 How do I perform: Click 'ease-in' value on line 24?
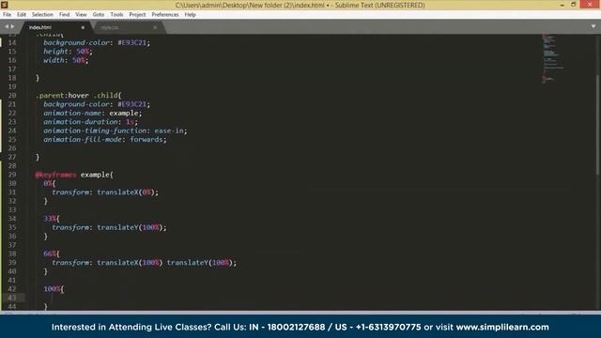point(169,131)
